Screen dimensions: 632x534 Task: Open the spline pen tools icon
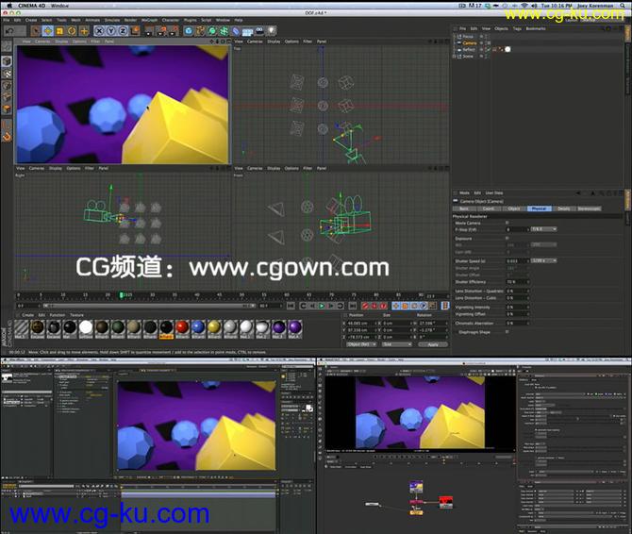[x=200, y=31]
